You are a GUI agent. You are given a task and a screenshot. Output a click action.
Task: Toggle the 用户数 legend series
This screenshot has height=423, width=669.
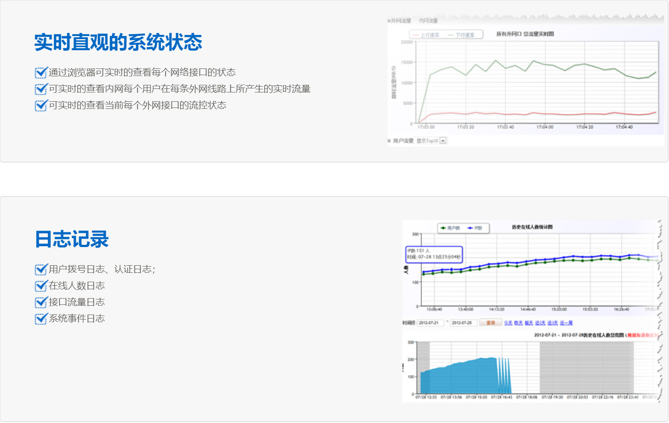tap(450, 228)
